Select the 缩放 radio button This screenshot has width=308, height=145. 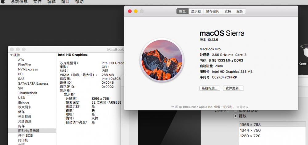(x=235, y=116)
